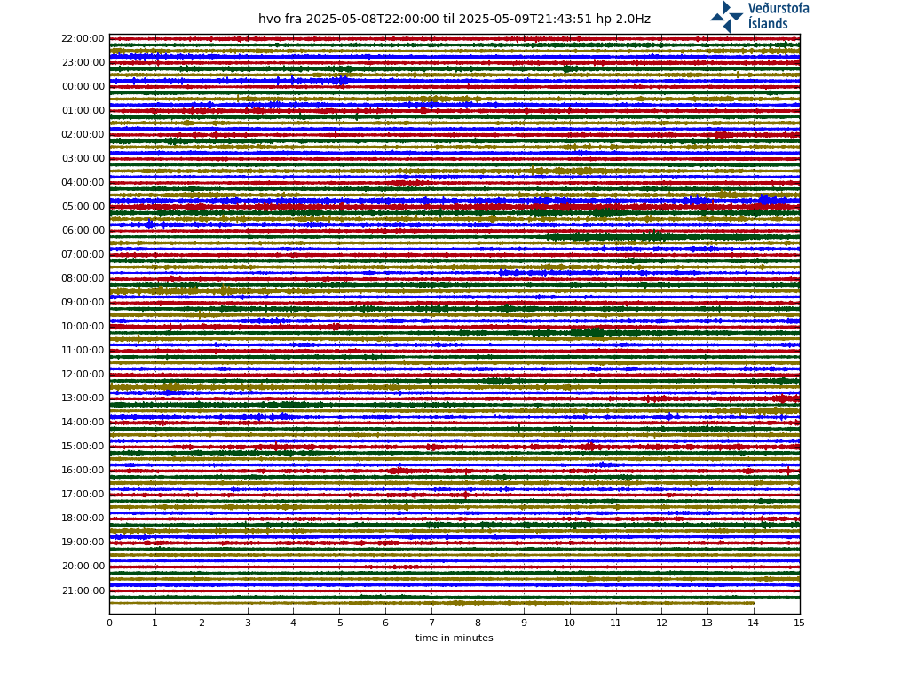Click the 07:00:00 time label
This screenshot has width=909, height=682.
pyautogui.click(x=83, y=254)
